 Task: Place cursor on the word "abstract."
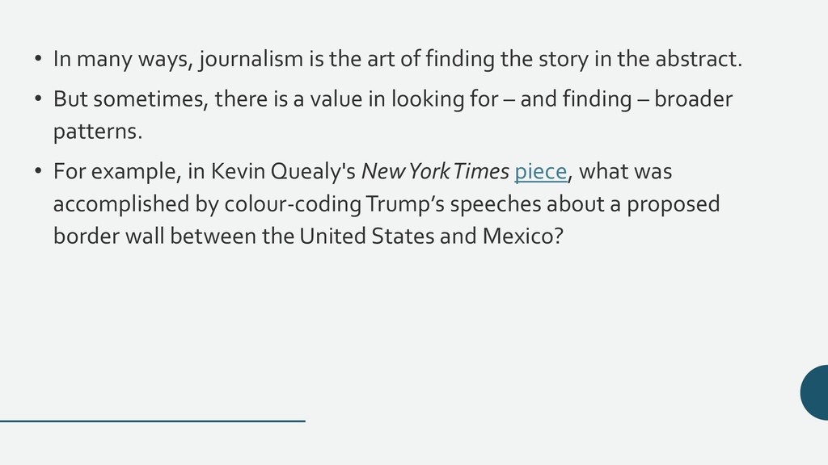click(x=699, y=58)
